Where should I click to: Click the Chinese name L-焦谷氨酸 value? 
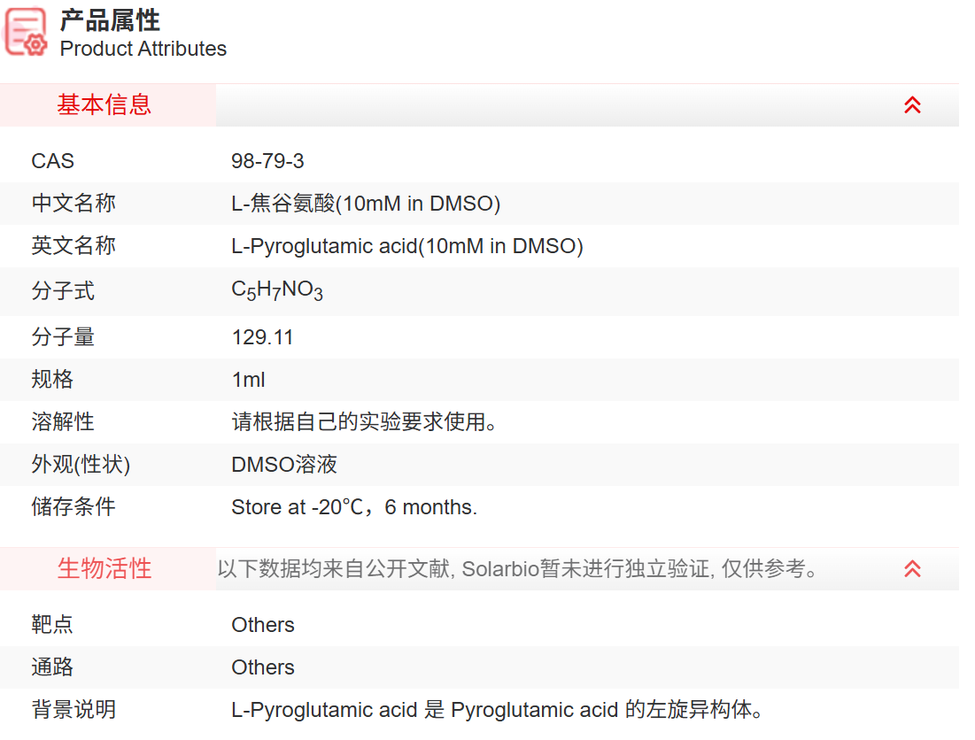click(366, 204)
